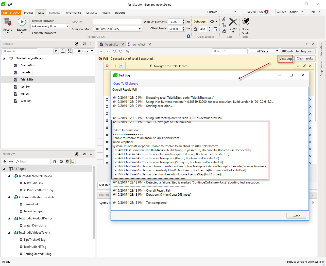Increase Wait On Elements value spinner
The width and height of the screenshot is (326, 266).
[x=184, y=21]
